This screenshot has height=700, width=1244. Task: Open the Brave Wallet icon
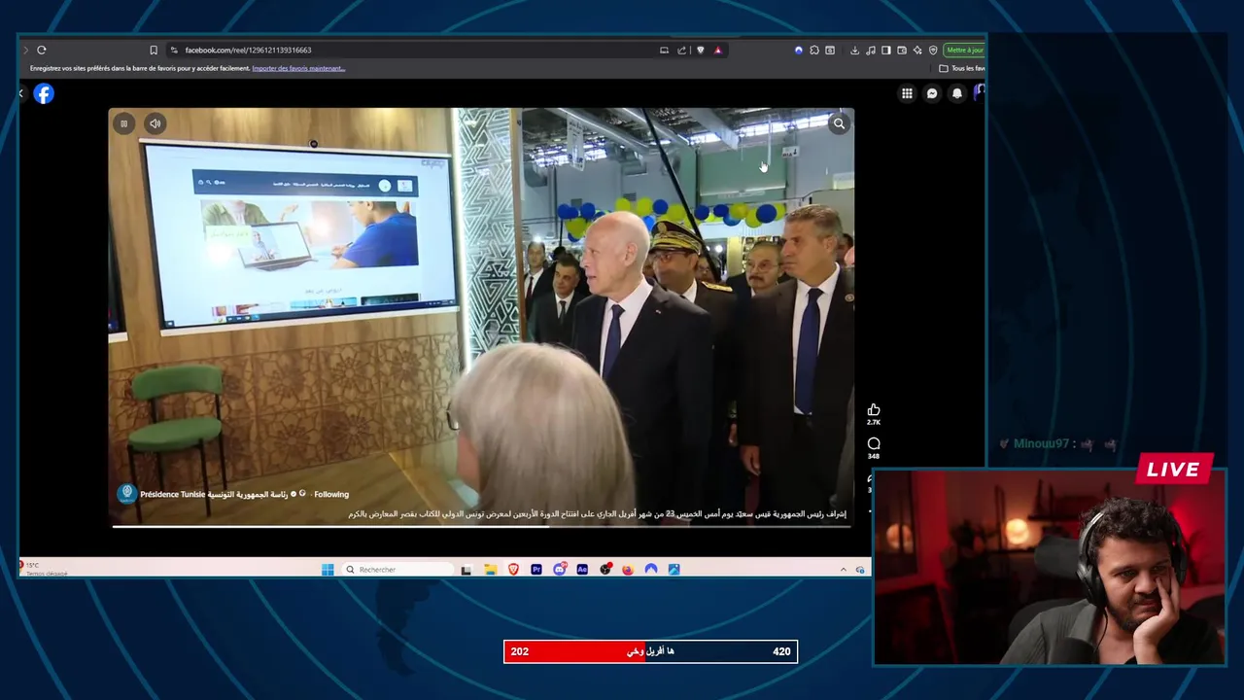[x=902, y=50]
